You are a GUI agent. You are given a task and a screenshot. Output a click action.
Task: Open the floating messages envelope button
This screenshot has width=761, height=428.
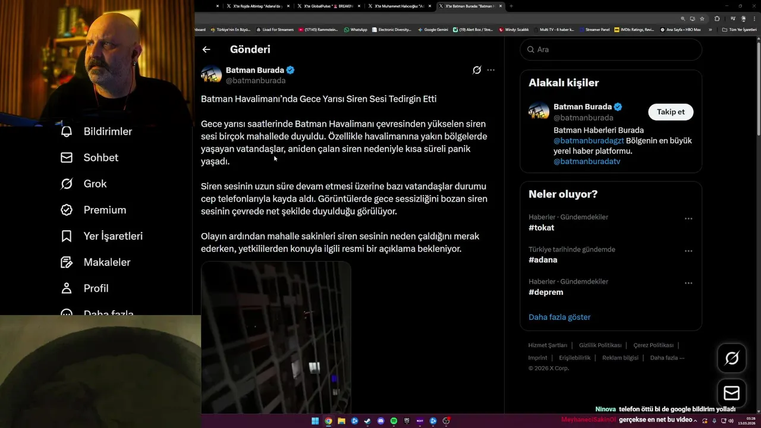coord(731,393)
